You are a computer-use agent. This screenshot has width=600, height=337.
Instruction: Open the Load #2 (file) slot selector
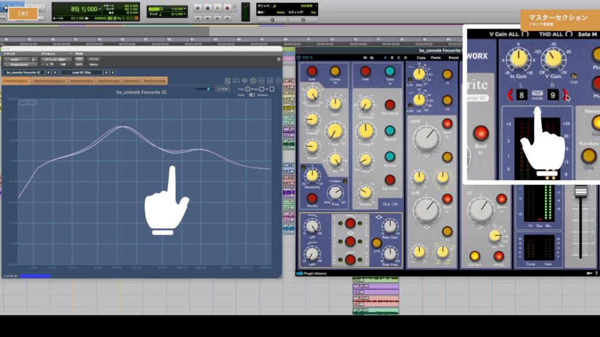click(81, 72)
